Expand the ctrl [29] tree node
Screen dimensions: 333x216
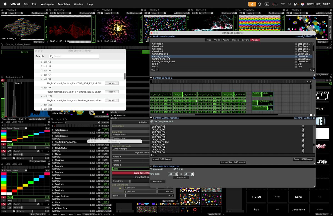click(42, 105)
